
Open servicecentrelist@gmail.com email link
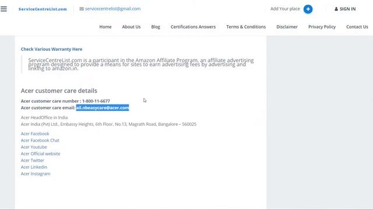(112, 9)
